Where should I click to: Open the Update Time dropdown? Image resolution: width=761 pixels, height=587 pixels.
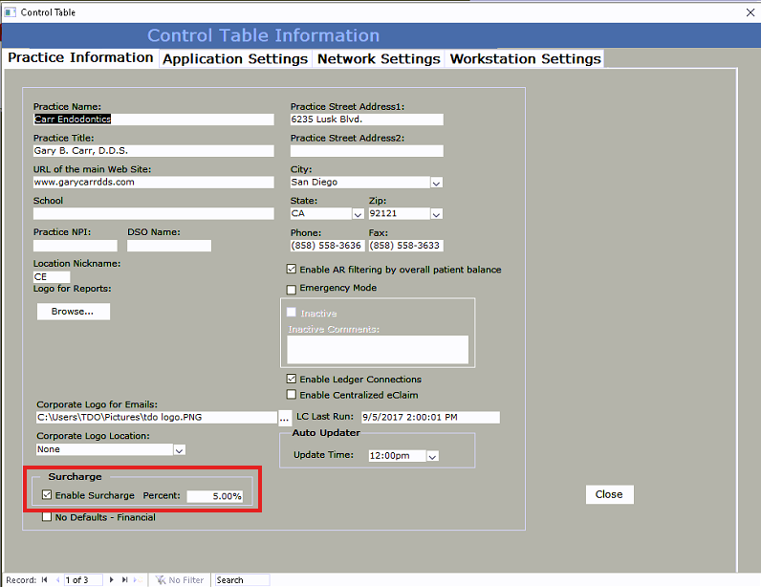[x=432, y=457]
